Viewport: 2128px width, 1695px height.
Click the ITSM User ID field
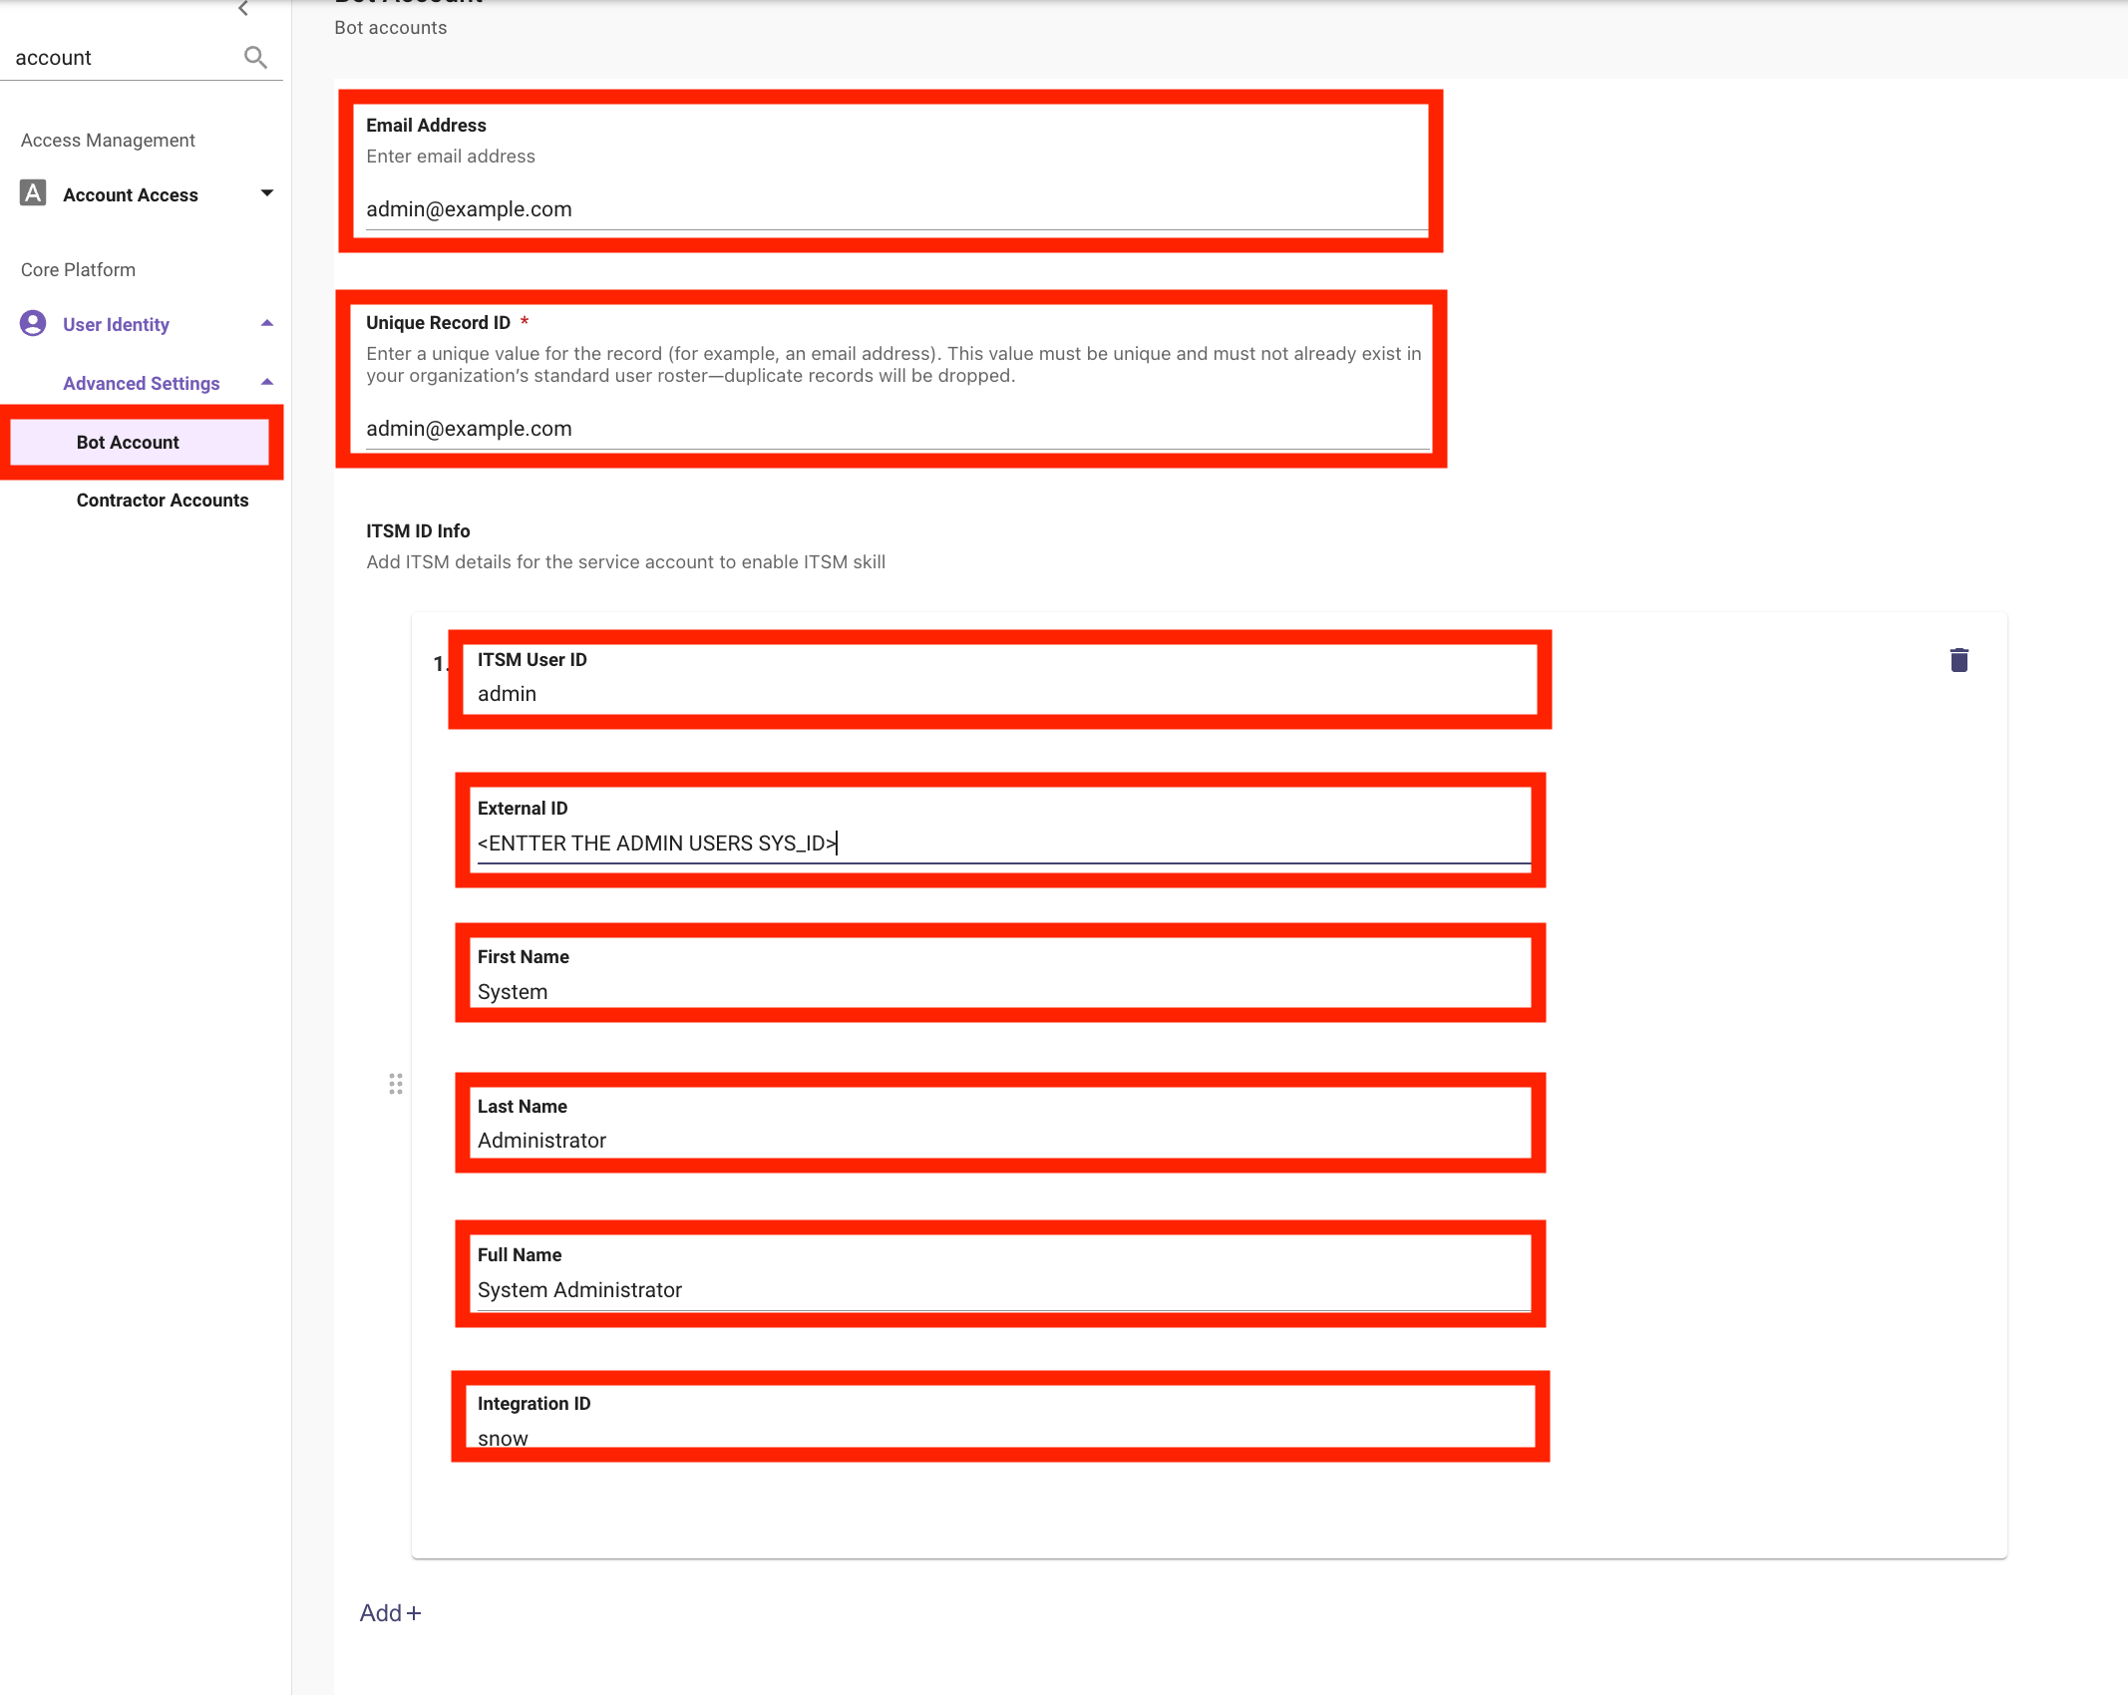(x=1002, y=694)
